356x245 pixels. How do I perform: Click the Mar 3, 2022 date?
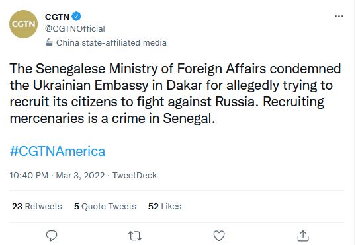coord(80,176)
